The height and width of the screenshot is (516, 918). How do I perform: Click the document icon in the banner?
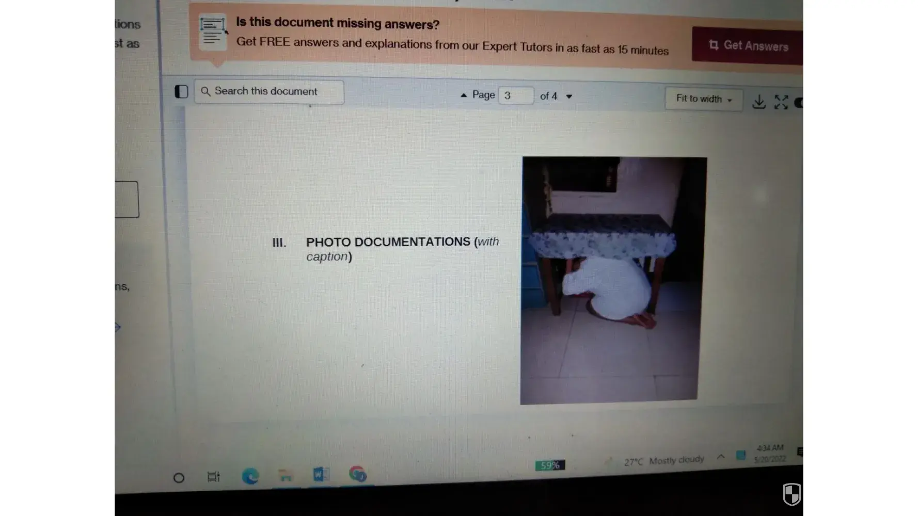click(x=213, y=31)
